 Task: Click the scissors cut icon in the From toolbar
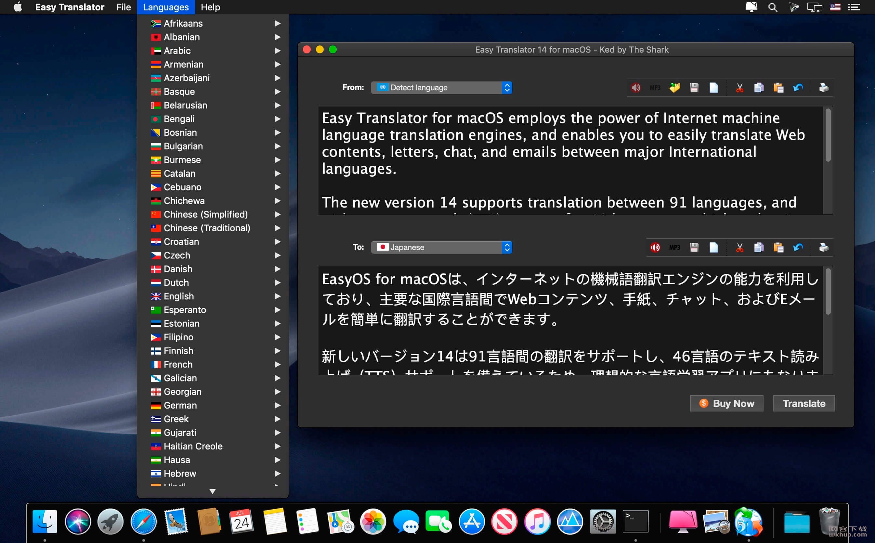tap(739, 87)
